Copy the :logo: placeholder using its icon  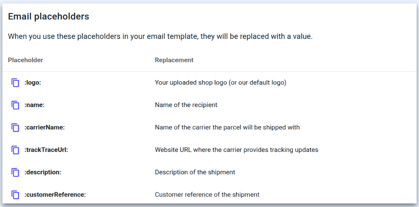[x=15, y=83]
